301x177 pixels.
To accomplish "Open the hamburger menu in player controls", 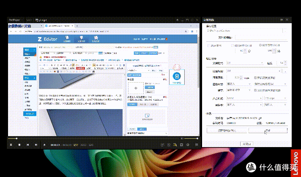I will [197, 145].
